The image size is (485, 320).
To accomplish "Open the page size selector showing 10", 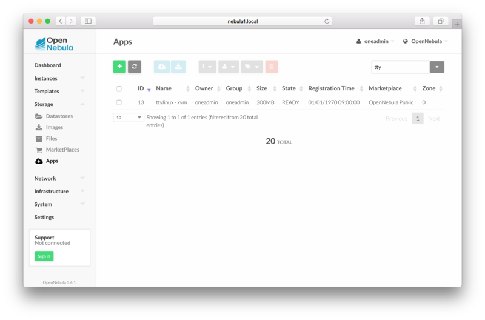I will click(x=129, y=118).
